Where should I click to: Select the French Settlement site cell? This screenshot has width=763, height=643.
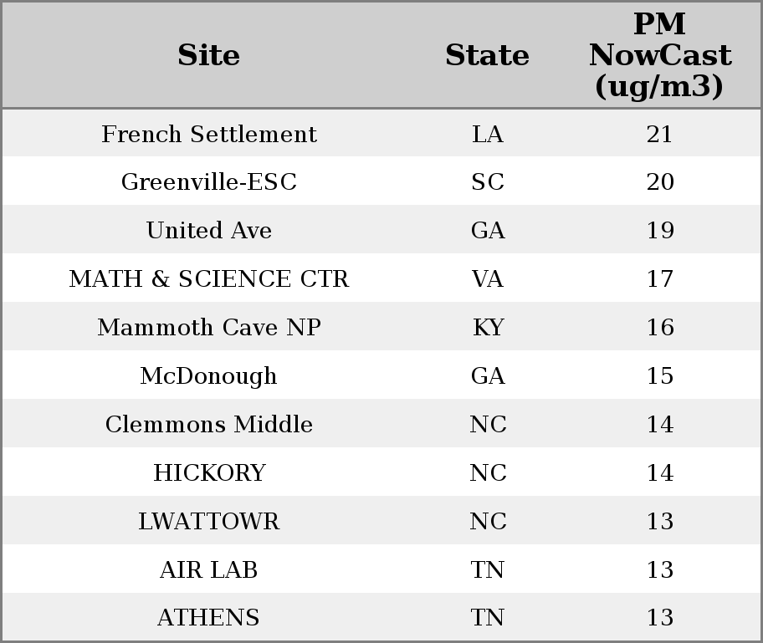tap(209, 134)
